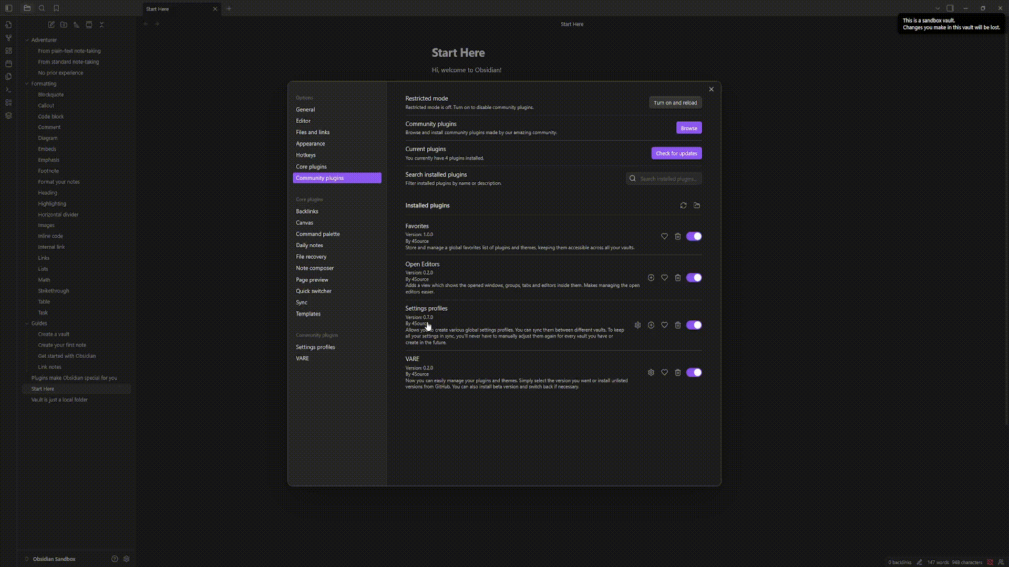Click the VARE plugin settings gear
The width and height of the screenshot is (1009, 567).
[651, 372]
